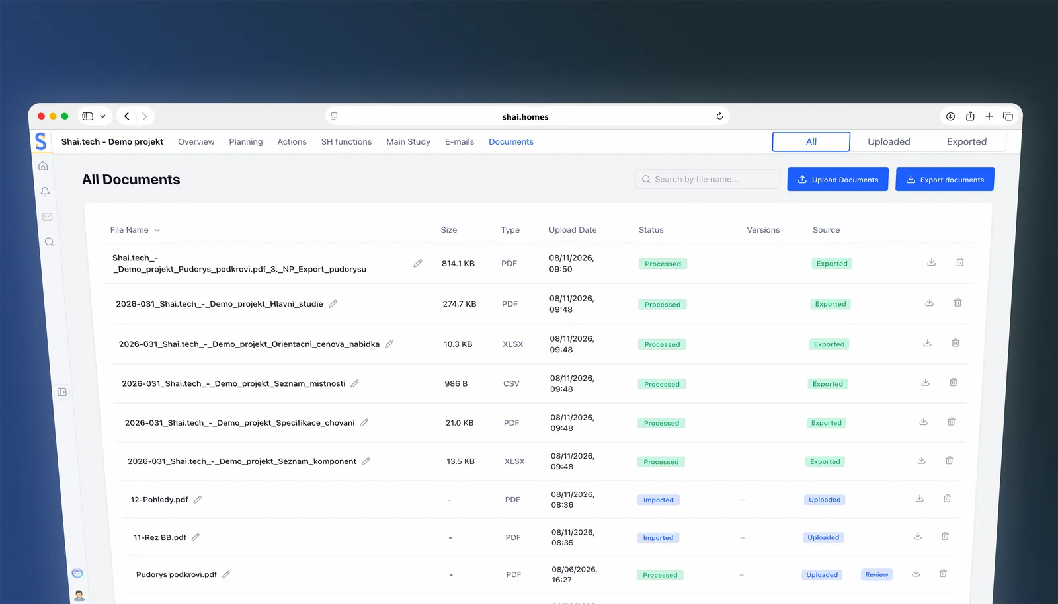Delete the Seznam_komponent XLSX file
1058x604 pixels.
point(949,460)
